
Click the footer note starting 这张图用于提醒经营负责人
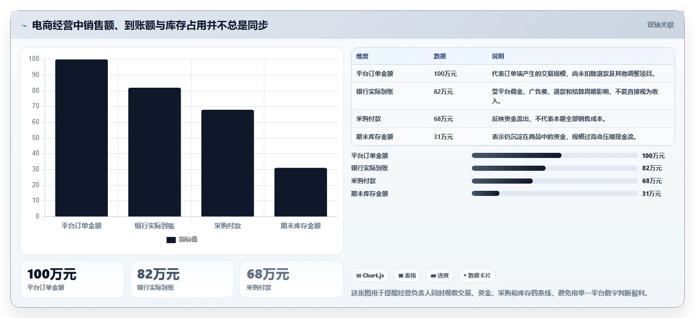tap(500, 293)
